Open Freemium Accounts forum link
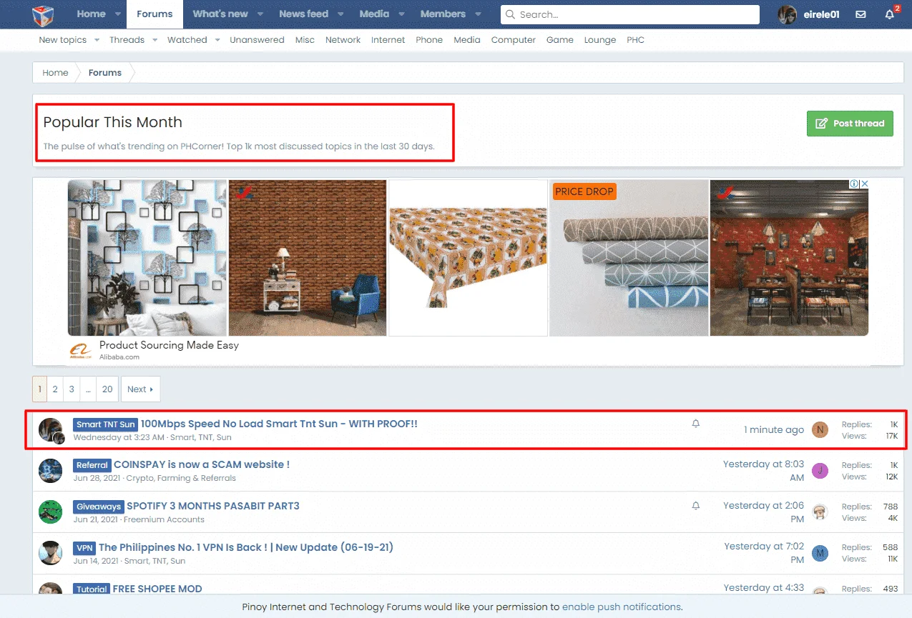The height and width of the screenshot is (618, 912). (164, 519)
